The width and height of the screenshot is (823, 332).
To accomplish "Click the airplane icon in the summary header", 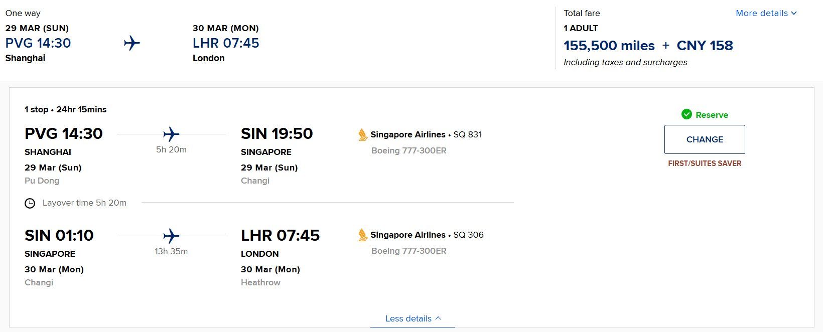I will click(132, 43).
